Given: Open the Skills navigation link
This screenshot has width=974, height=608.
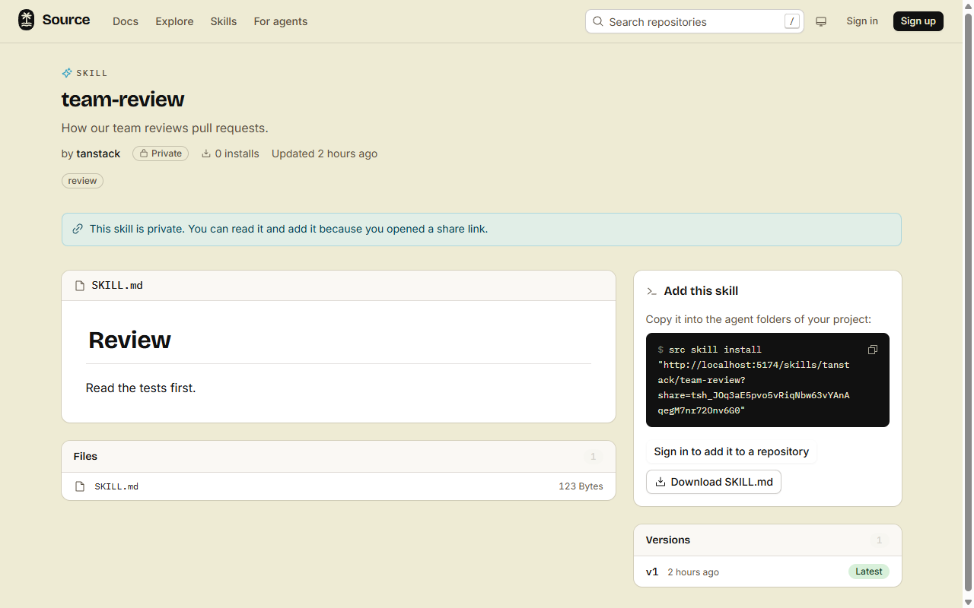Looking at the screenshot, I should 224,21.
